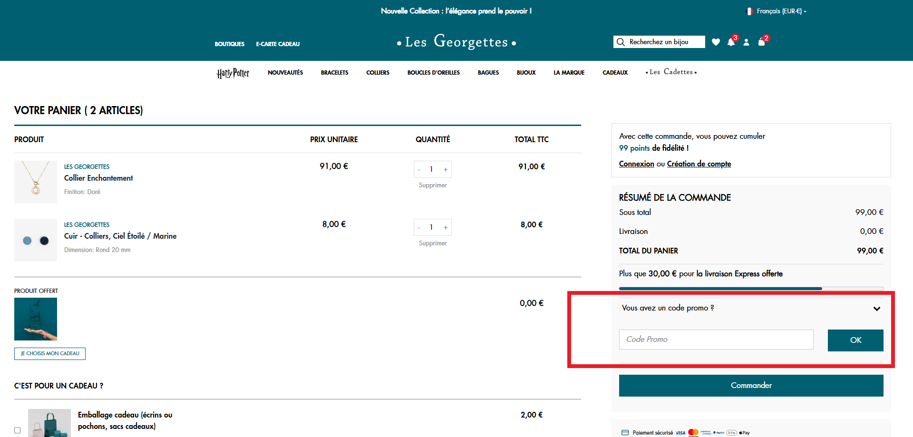This screenshot has height=437, width=913.
Task: Open the E-Carte Cadeau link
Action: (x=278, y=44)
